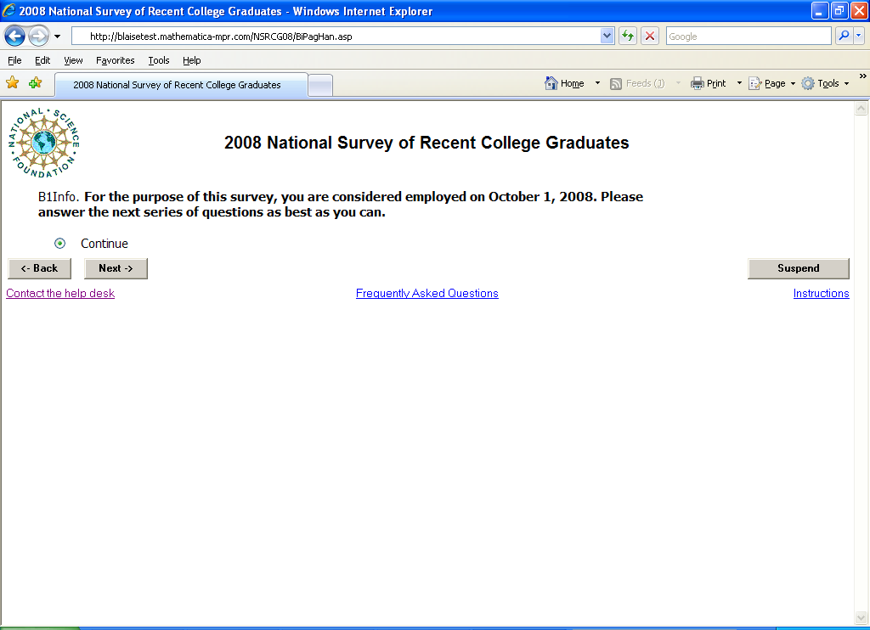870x630 pixels.
Task: Expand the Print options dropdown arrow
Action: pyautogui.click(x=739, y=83)
